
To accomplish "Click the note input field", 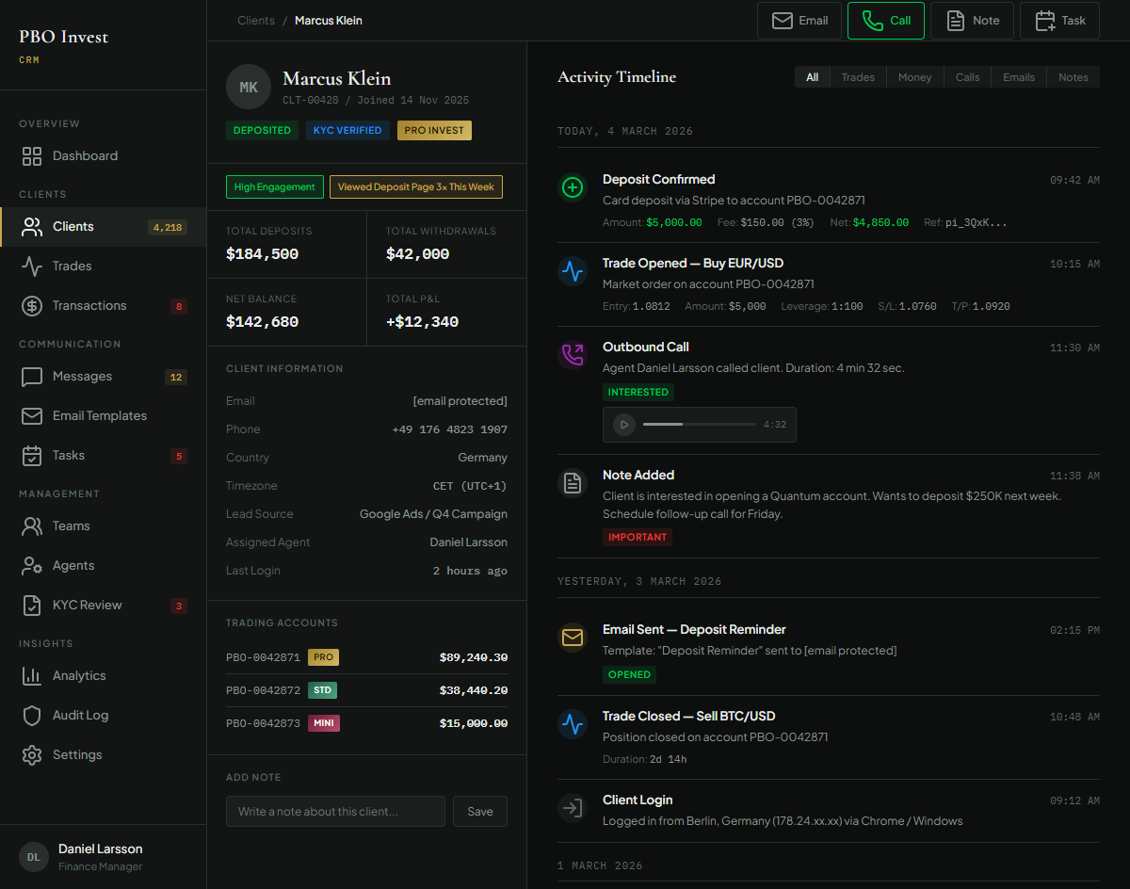I will coord(335,812).
